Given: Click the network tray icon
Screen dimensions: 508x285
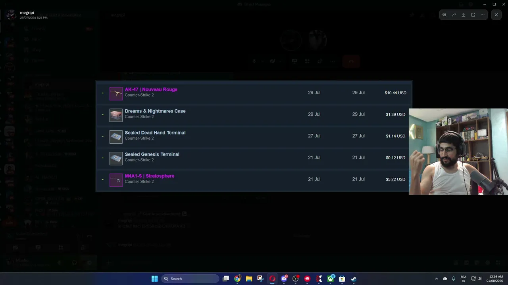Looking at the screenshot, I should coord(473,279).
